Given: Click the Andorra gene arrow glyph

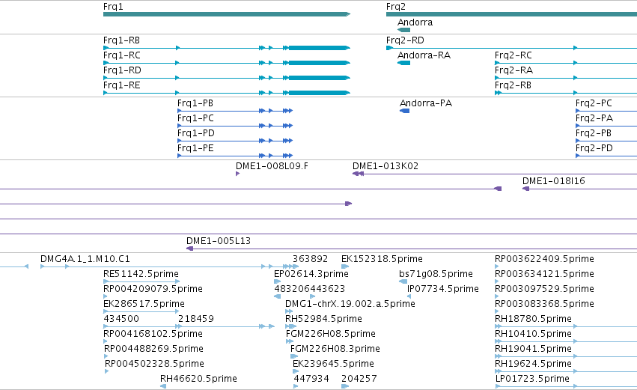Looking at the screenshot, I should (403, 30).
